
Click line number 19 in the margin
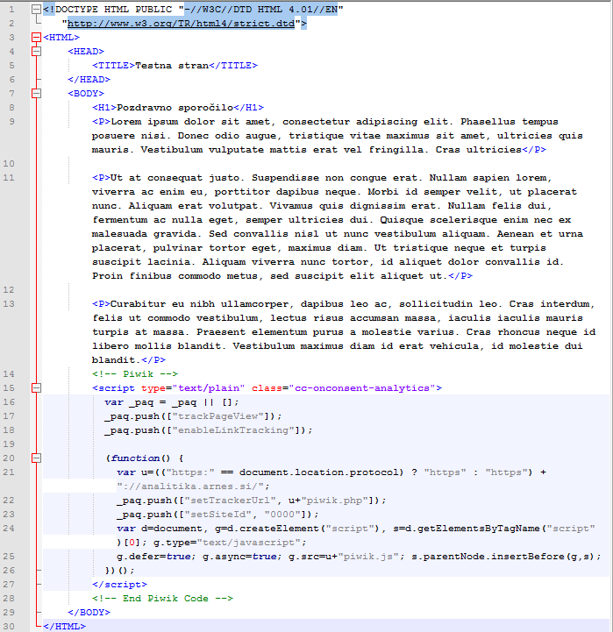(9, 444)
